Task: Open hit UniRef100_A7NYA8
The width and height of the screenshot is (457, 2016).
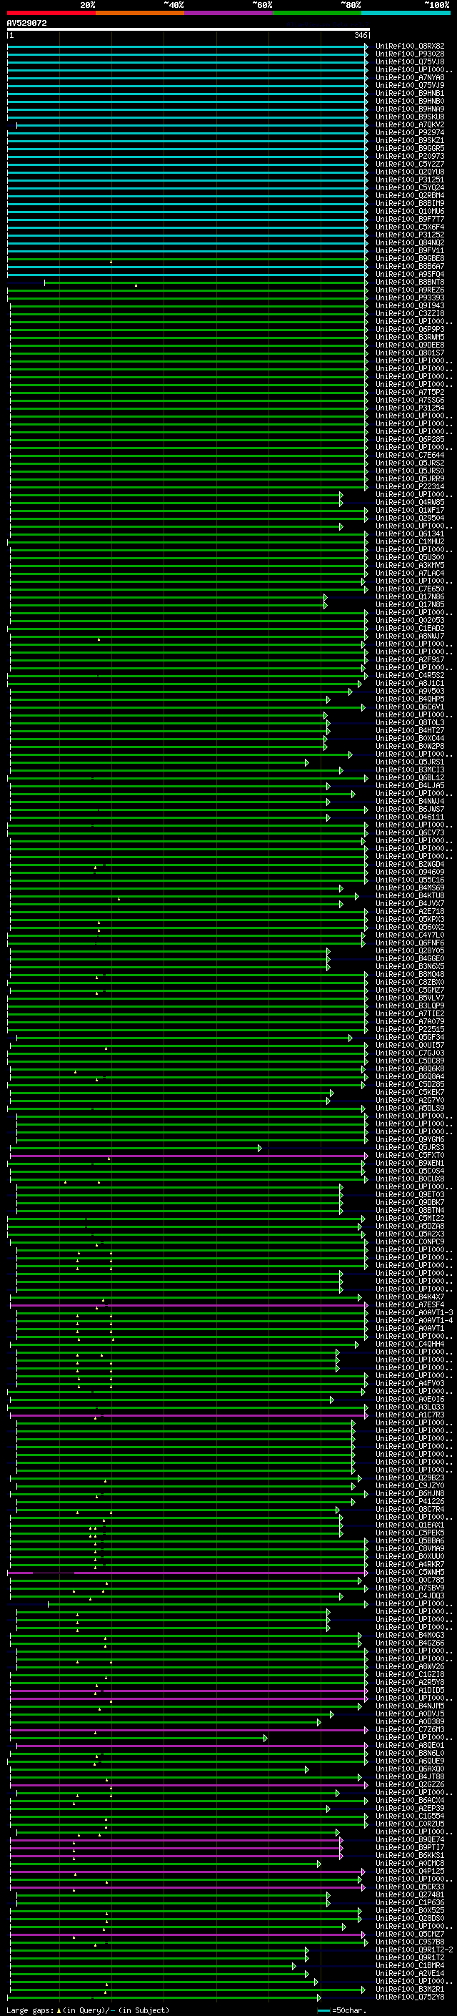Action: (410, 77)
